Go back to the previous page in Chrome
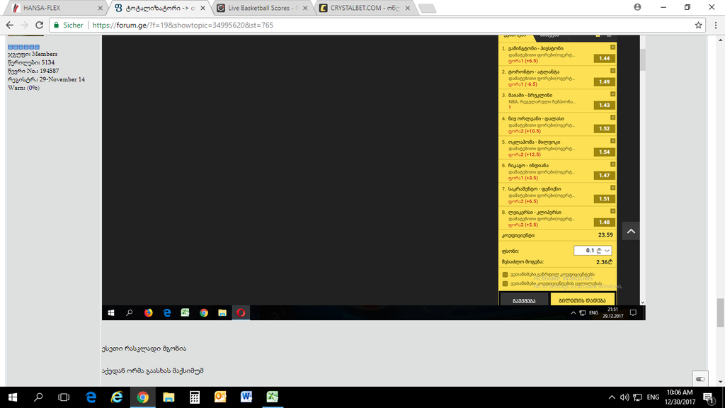The image size is (725, 408). point(10,25)
